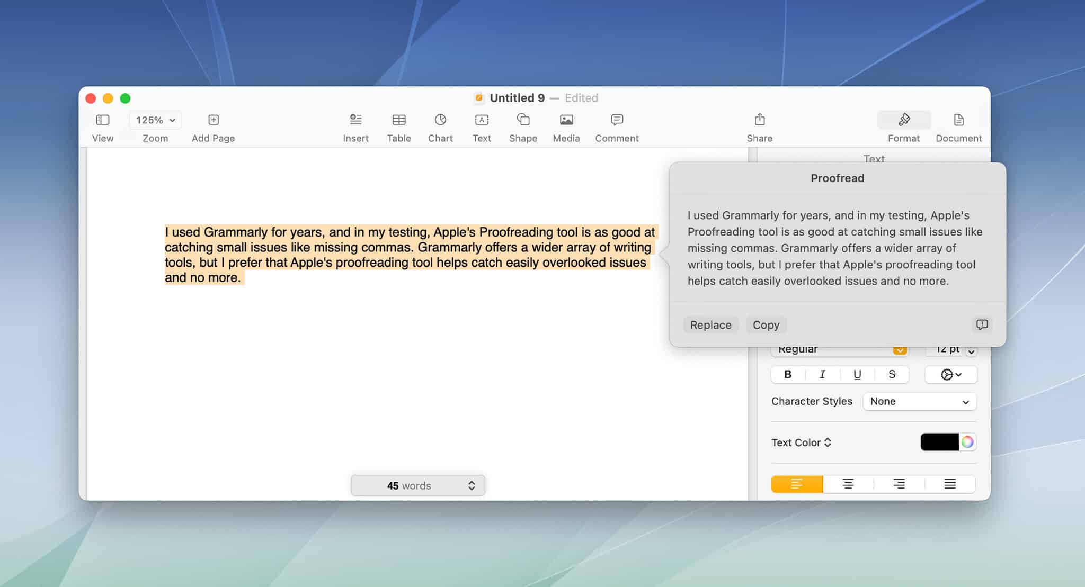Close the Pages window
1085x587 pixels.
click(x=91, y=98)
